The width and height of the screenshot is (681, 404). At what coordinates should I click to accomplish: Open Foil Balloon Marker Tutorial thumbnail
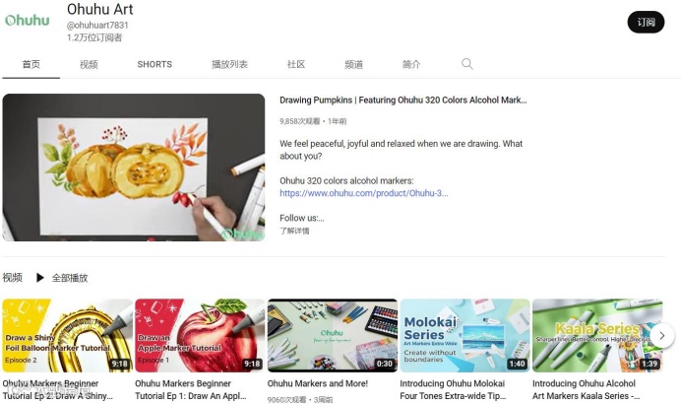click(x=67, y=335)
